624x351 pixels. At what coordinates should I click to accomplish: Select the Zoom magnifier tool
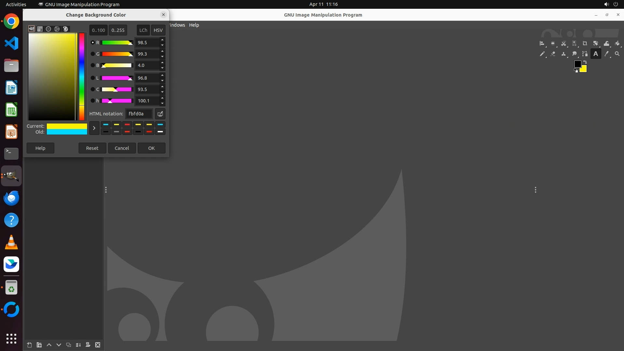(617, 54)
